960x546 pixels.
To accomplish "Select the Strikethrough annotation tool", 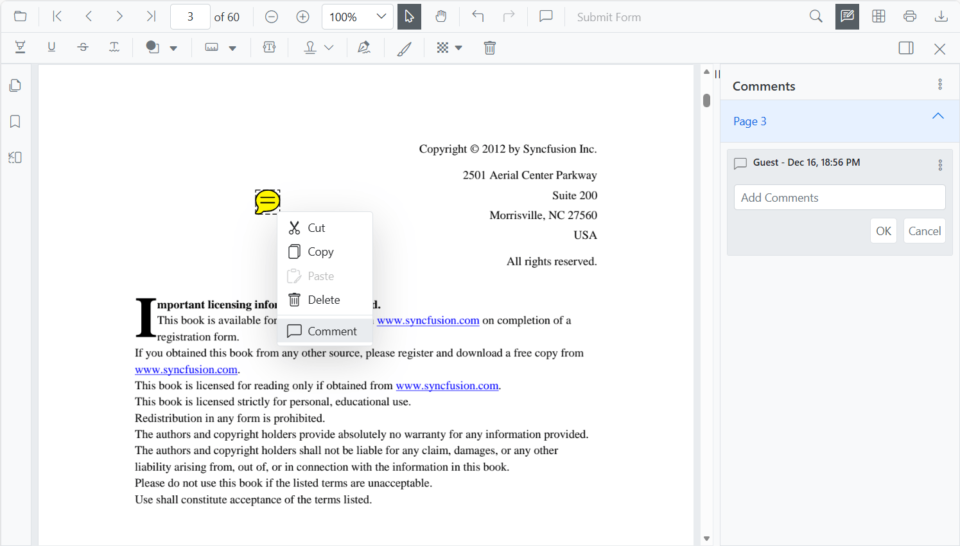I will pyautogui.click(x=83, y=48).
